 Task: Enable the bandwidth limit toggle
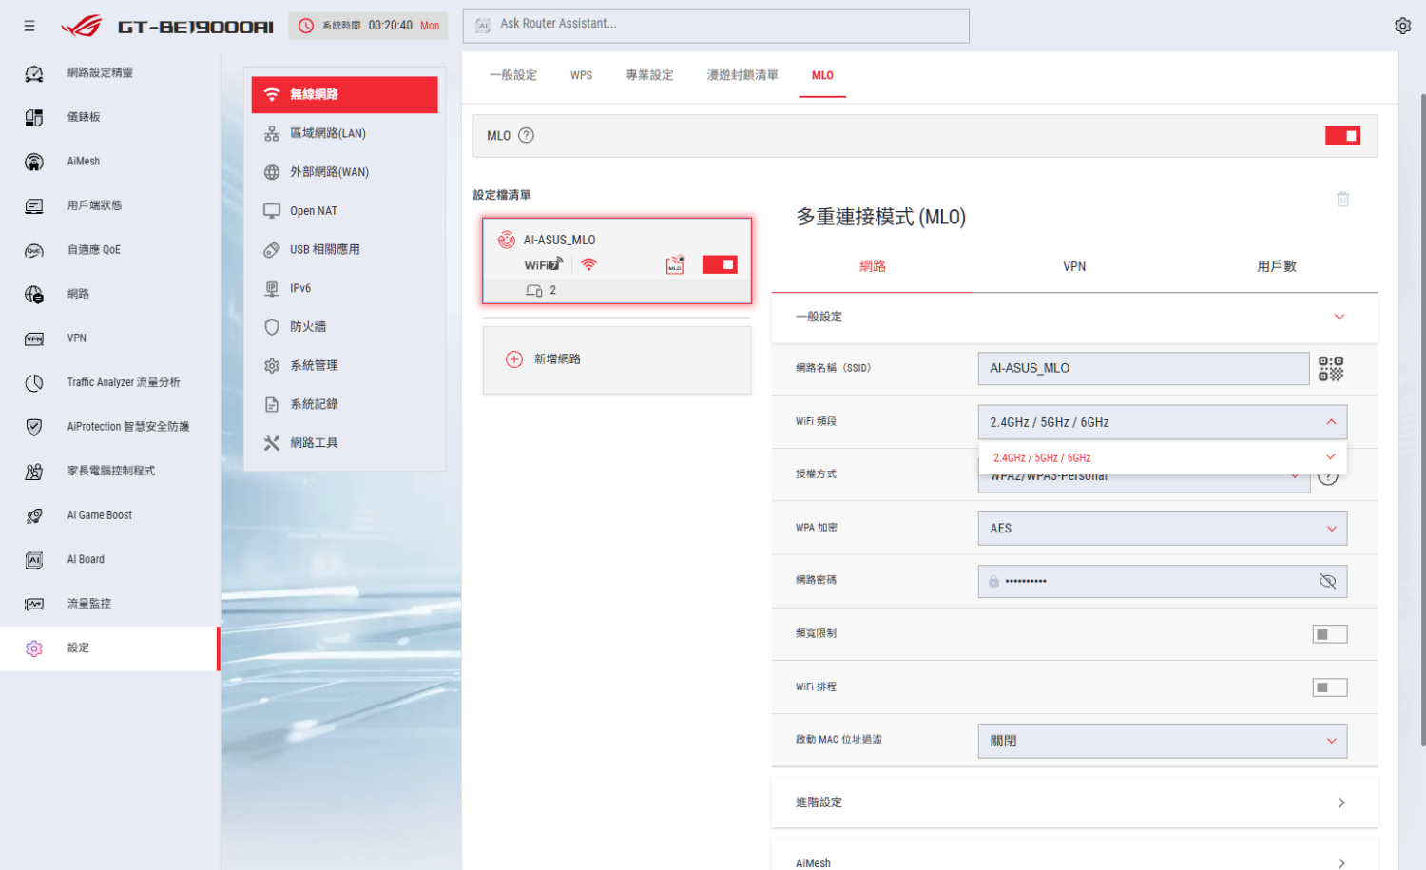pyautogui.click(x=1330, y=634)
